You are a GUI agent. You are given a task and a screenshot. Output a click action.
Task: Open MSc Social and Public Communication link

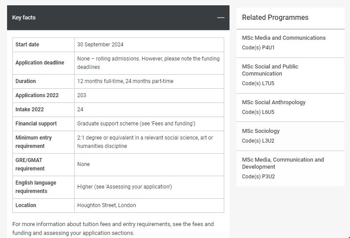coord(270,70)
